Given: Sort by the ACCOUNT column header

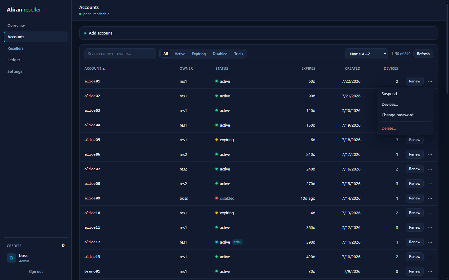Looking at the screenshot, I should [94, 68].
